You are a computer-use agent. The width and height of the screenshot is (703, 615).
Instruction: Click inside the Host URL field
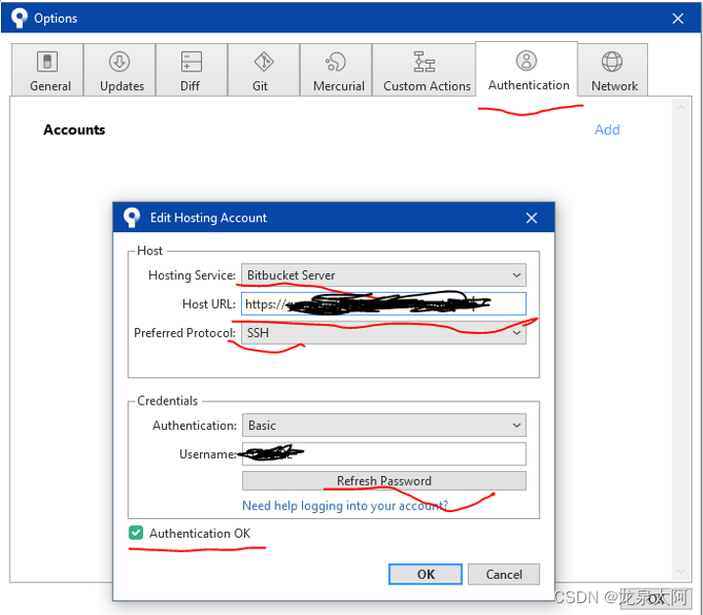pos(383,304)
